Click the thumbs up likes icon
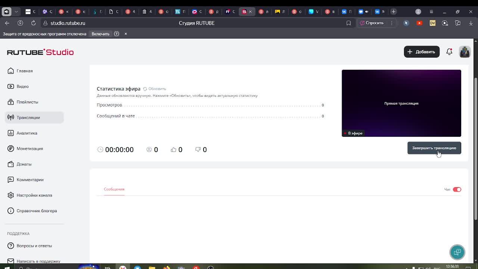Image resolution: width=478 pixels, height=269 pixels. (173, 149)
